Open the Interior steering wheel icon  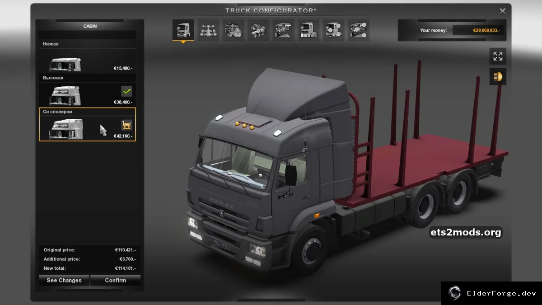coord(283,30)
